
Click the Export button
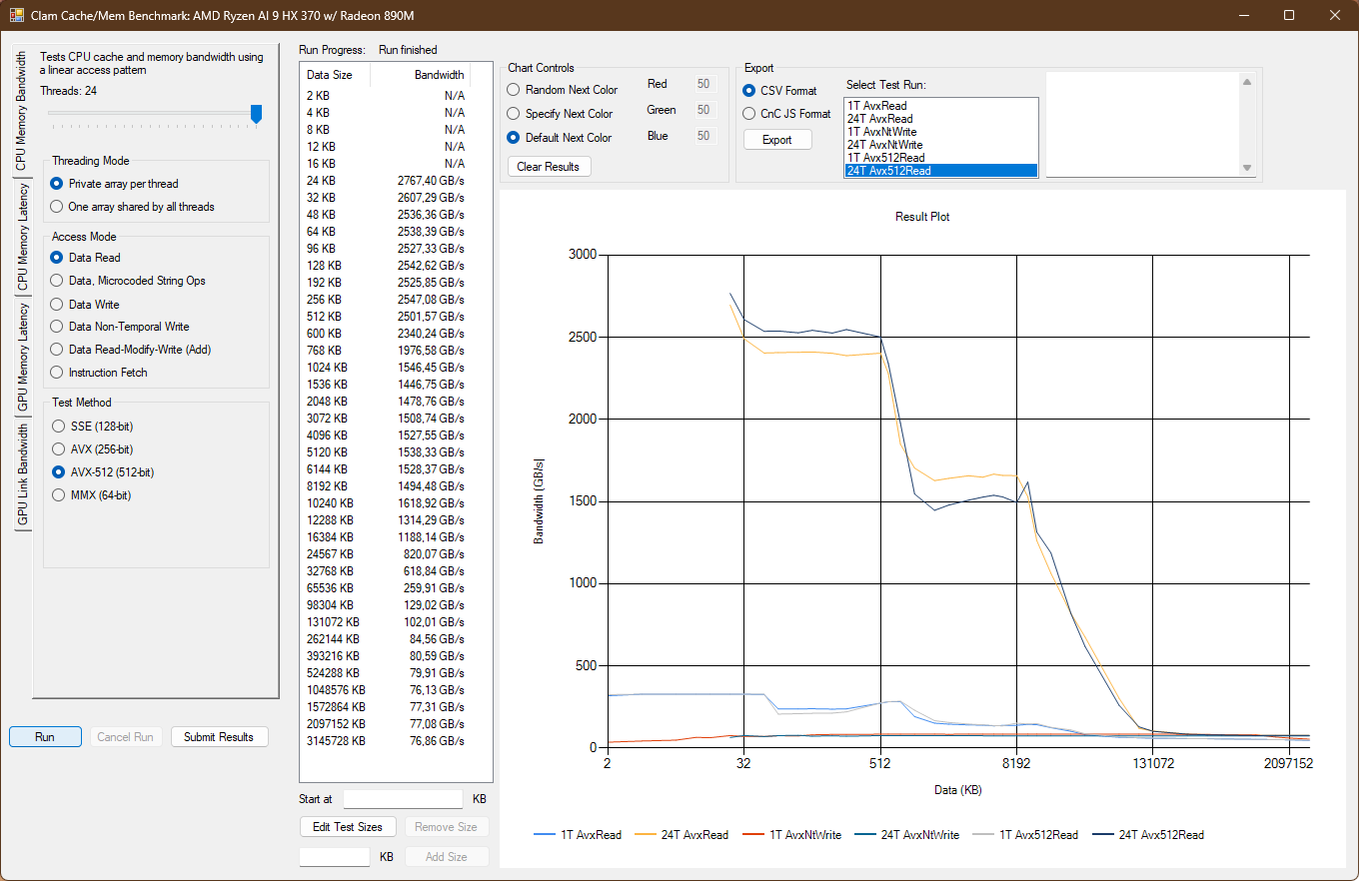pos(776,140)
